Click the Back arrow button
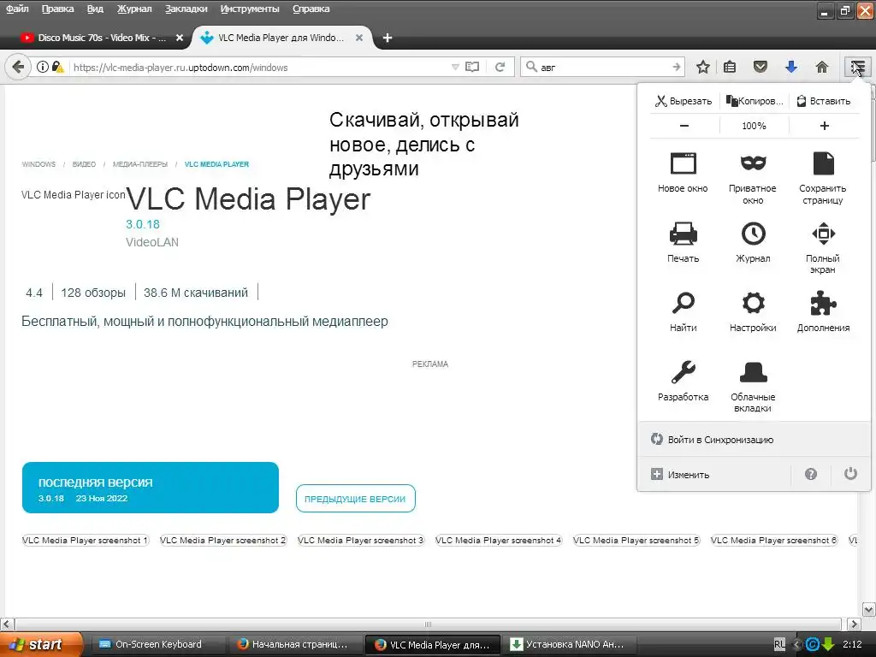Screen dimensions: 876x657 [x=18, y=67]
